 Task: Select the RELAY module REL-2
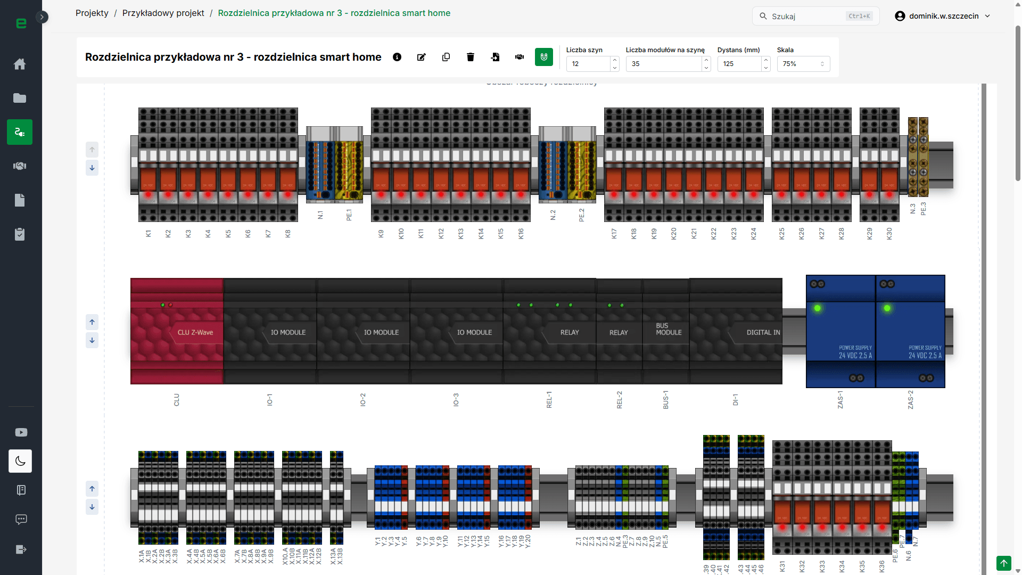[619, 331]
